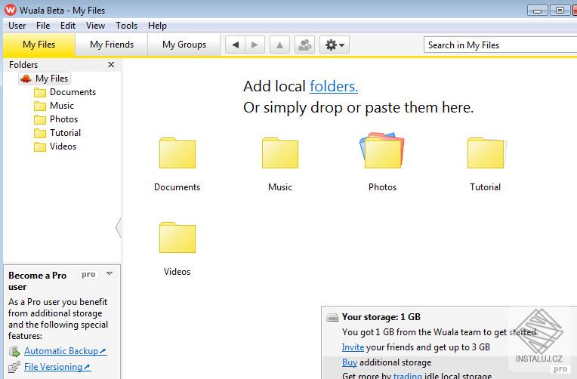
Task: Select Tutorial in the folder tree
Action: pyautogui.click(x=57, y=133)
